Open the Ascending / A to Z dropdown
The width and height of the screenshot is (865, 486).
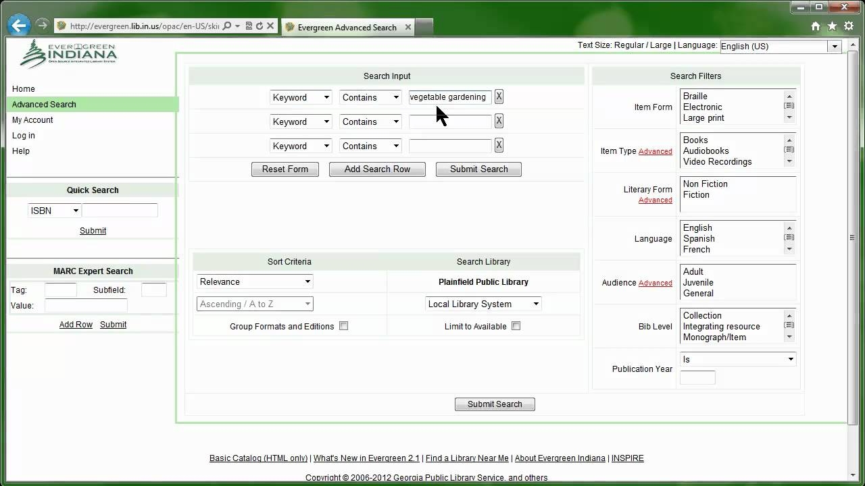[x=255, y=304]
